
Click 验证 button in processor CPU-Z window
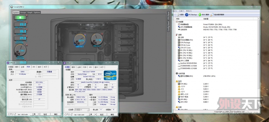(x=102, y=114)
